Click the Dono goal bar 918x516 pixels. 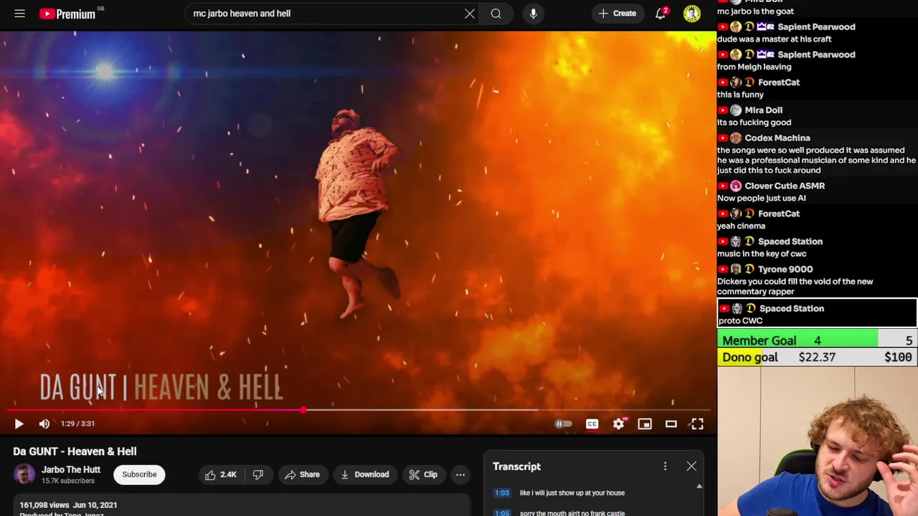(x=818, y=357)
